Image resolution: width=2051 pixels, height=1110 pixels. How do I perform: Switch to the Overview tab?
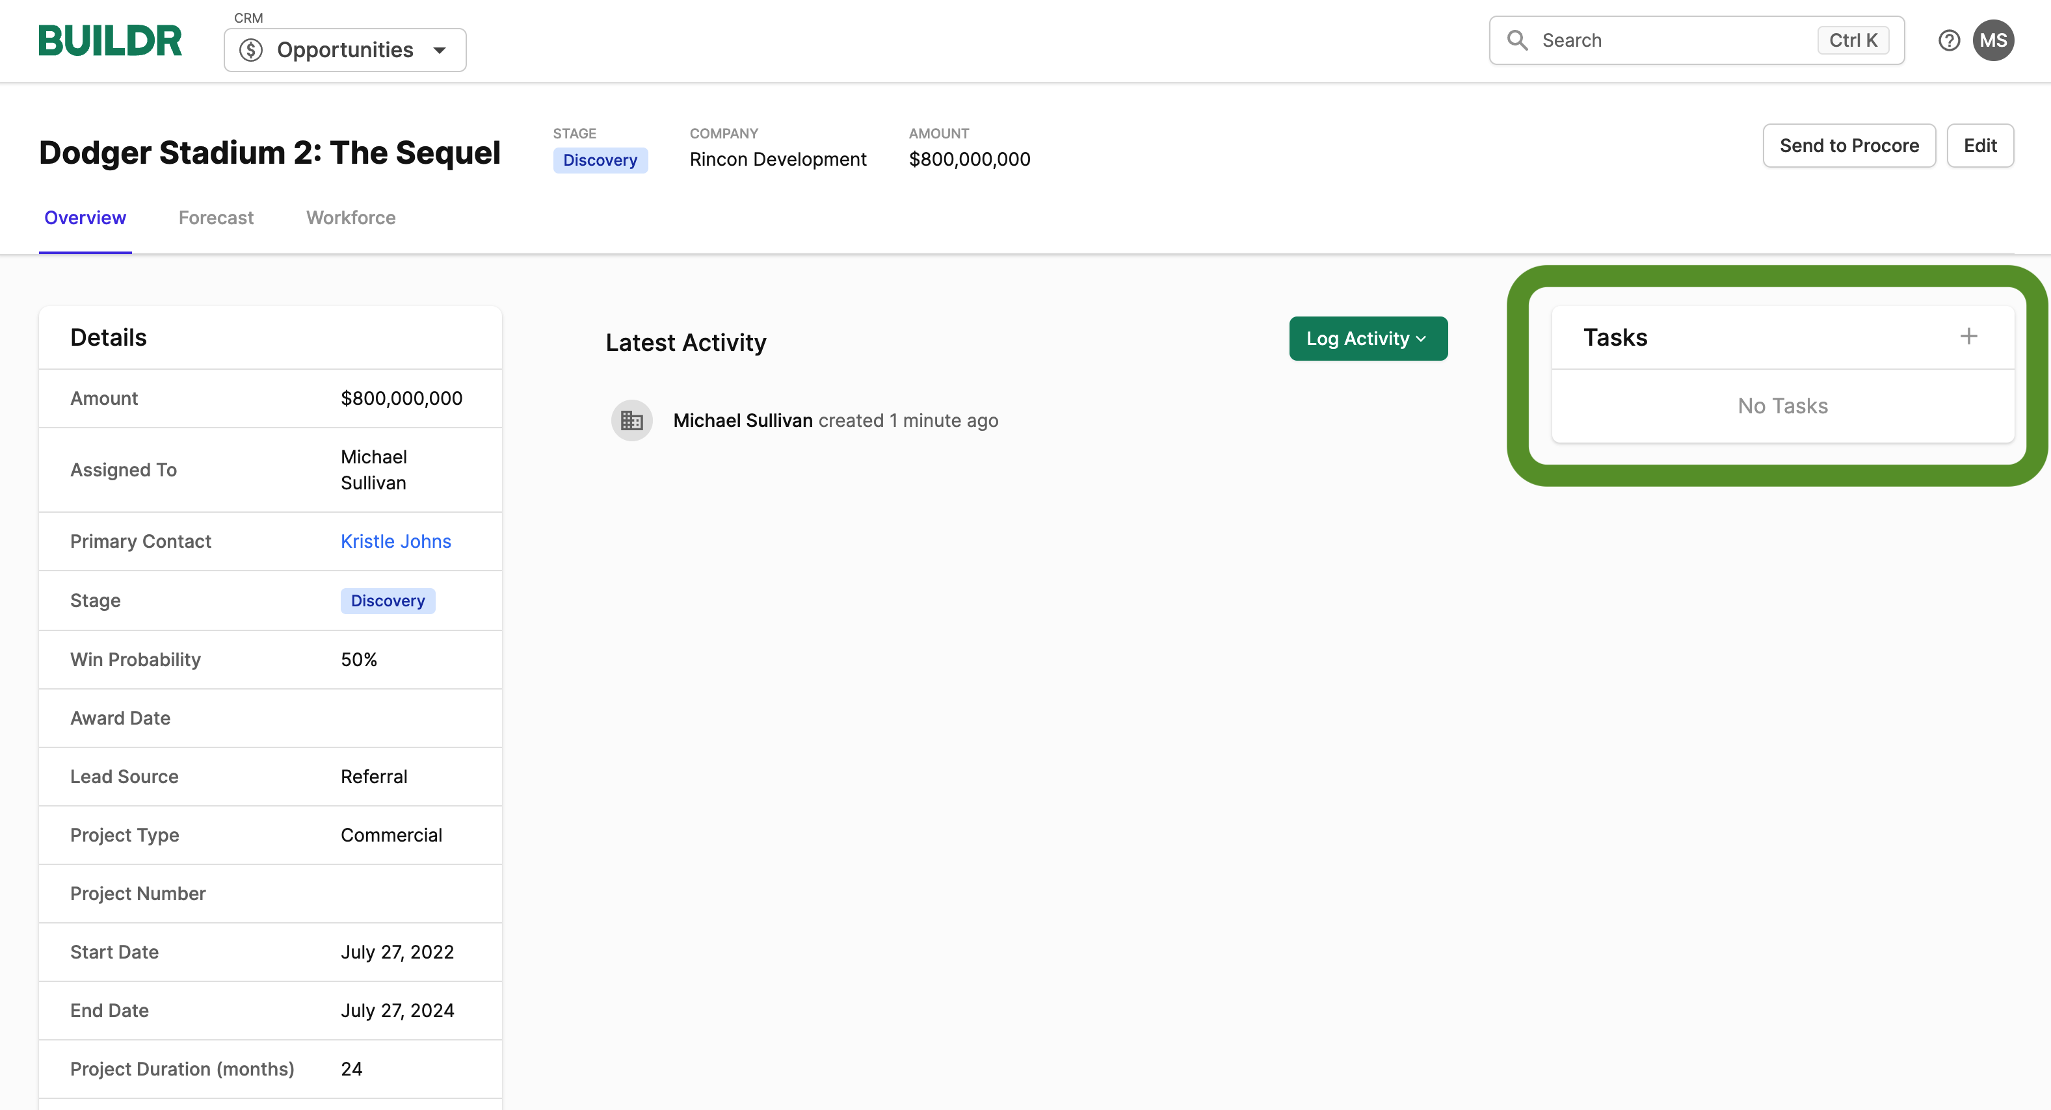click(85, 218)
